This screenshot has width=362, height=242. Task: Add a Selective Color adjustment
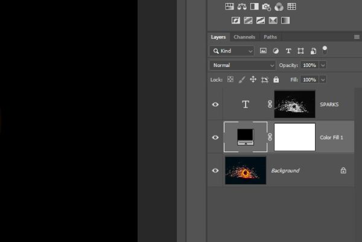coord(273,21)
